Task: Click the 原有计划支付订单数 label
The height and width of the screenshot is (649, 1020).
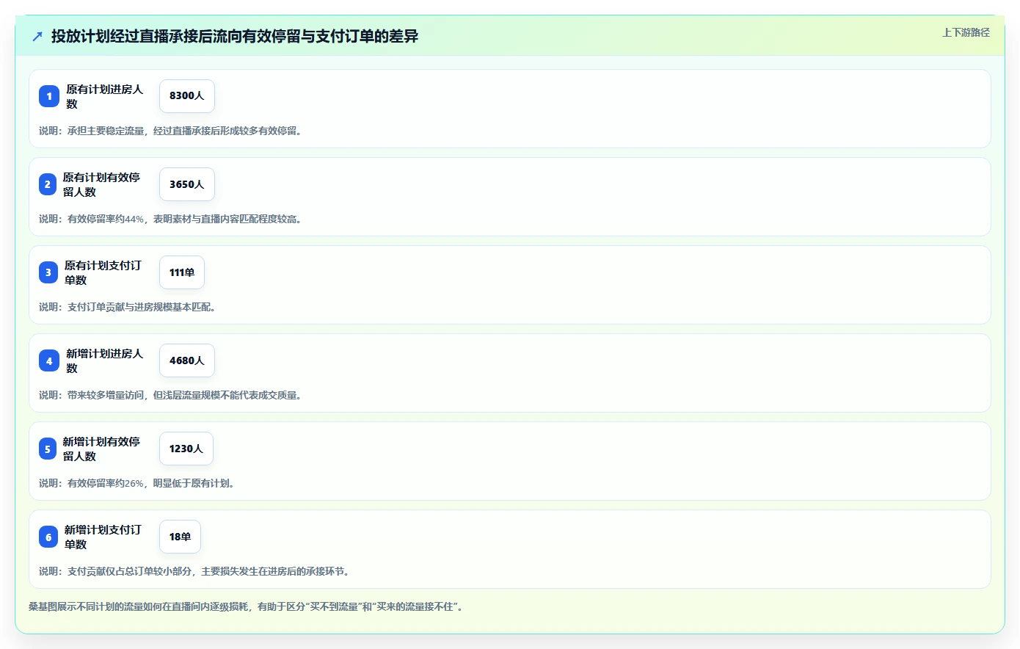Action: 103,272
